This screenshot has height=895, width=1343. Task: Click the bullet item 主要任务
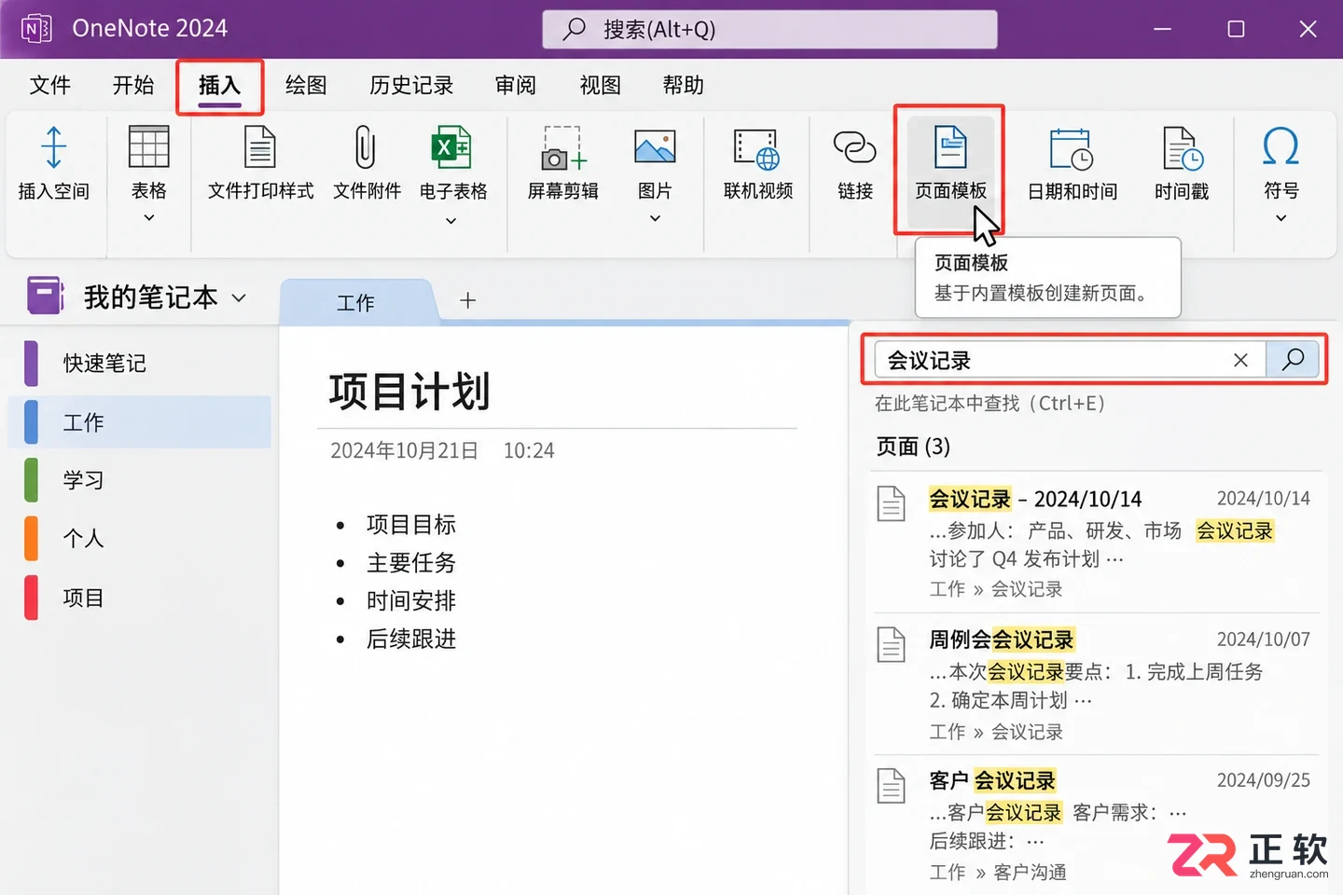coord(411,563)
